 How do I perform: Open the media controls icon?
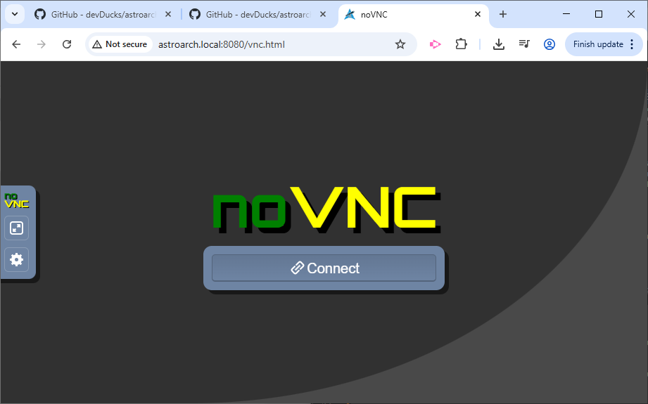tap(524, 44)
